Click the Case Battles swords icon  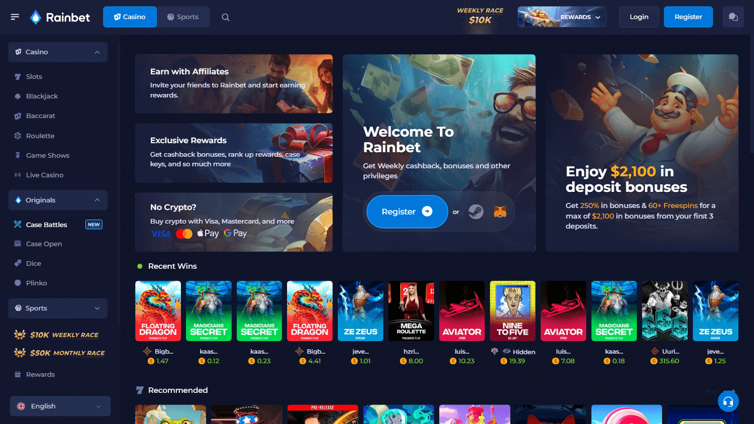click(18, 224)
